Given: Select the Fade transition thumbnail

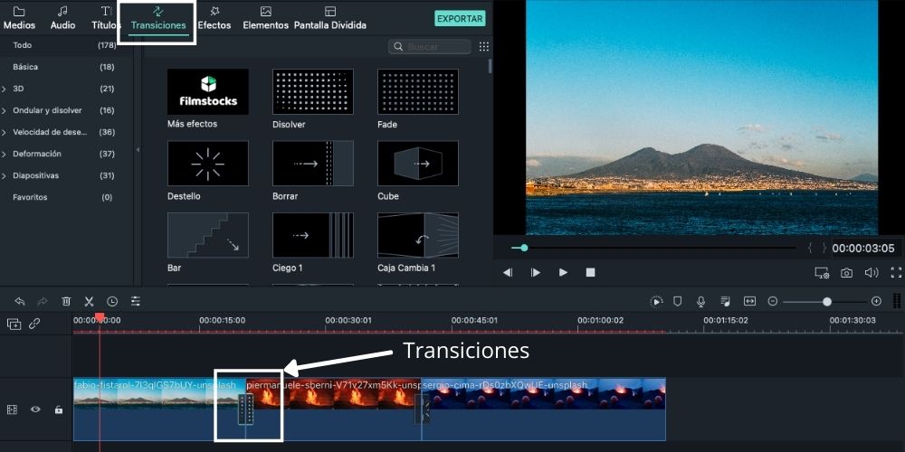Looking at the screenshot, I should (x=418, y=91).
